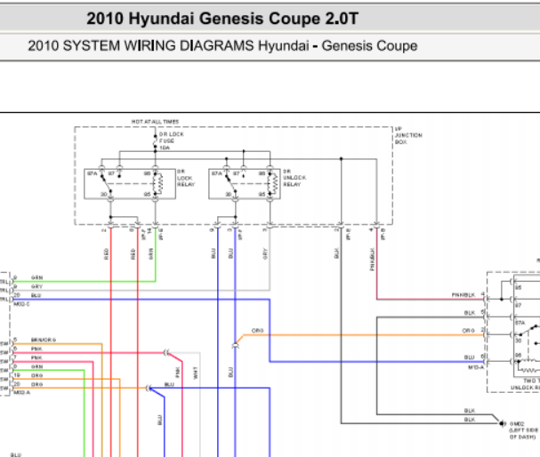Viewport: 540px width, 457px height.
Task: Click the "M02-C" connector label
Action: tap(21, 304)
